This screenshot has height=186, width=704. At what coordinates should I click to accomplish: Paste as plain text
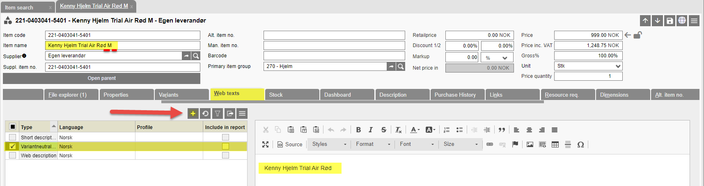[x=303, y=130]
